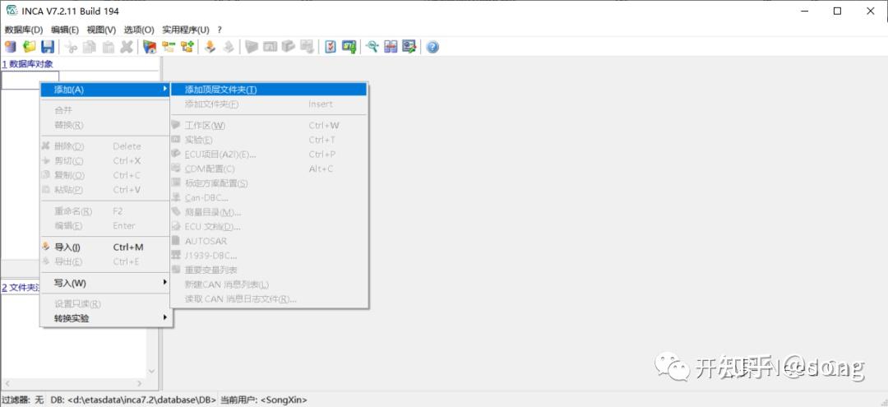The height and width of the screenshot is (407, 888).
Task: Click the paste clipboard toolbar icon
Action: point(109,47)
